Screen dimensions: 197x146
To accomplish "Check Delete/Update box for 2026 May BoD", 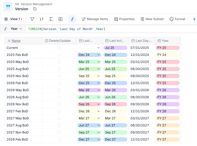I will pos(59,90).
